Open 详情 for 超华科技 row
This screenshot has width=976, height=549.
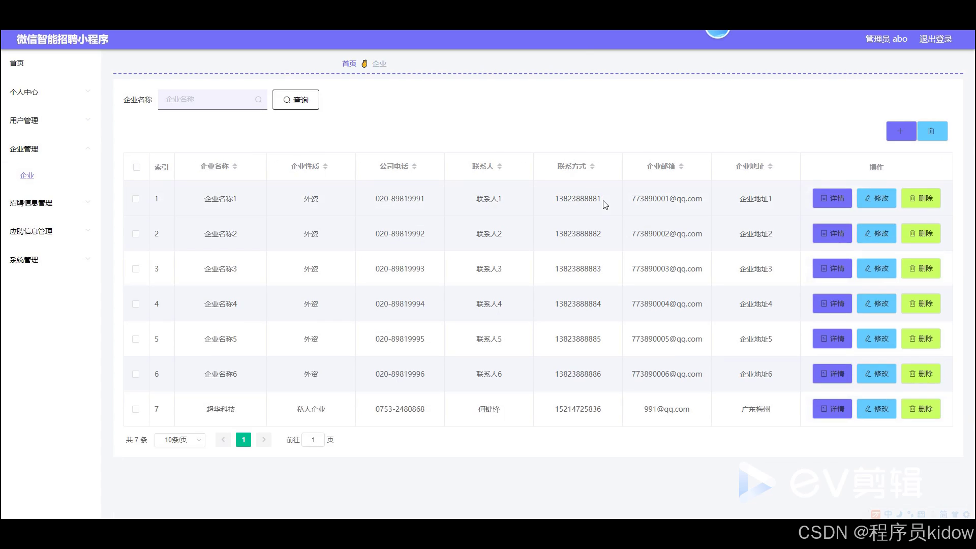832,409
